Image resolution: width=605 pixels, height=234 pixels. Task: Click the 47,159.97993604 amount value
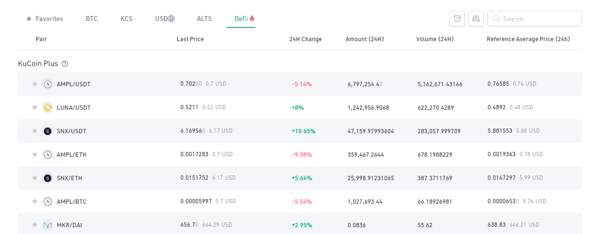371,131
